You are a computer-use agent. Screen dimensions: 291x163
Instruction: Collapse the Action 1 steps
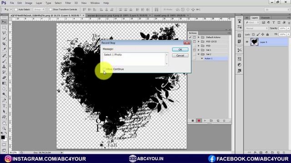[202, 58]
